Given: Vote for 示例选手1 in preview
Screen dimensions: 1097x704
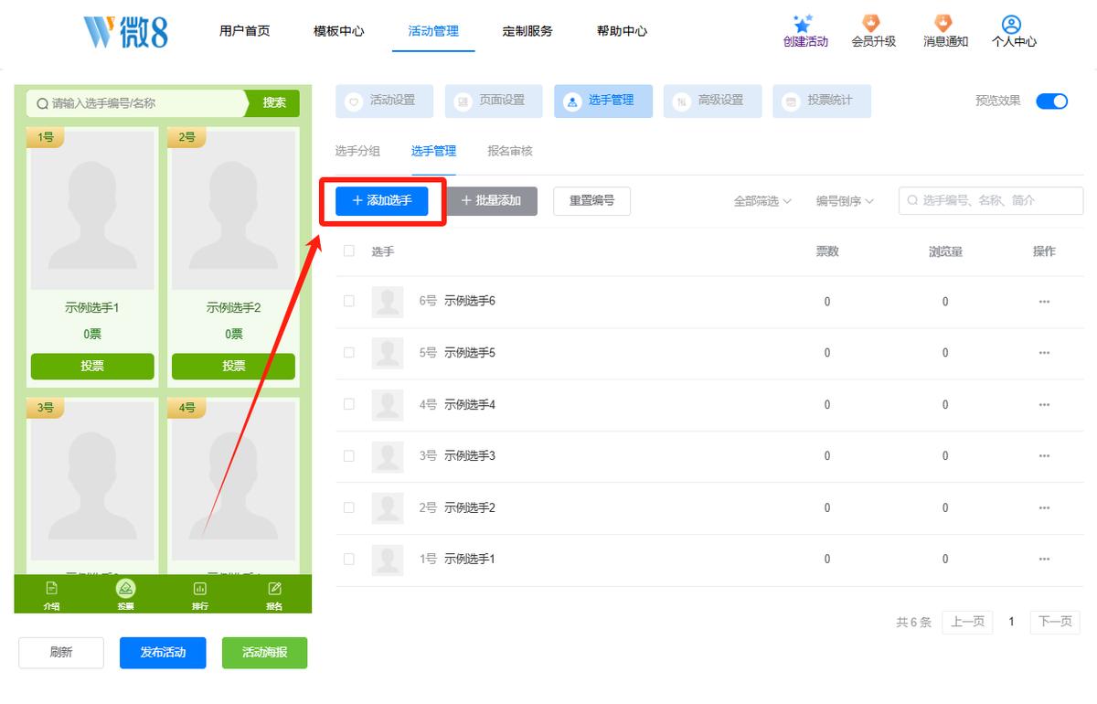Looking at the screenshot, I should pyautogui.click(x=92, y=366).
